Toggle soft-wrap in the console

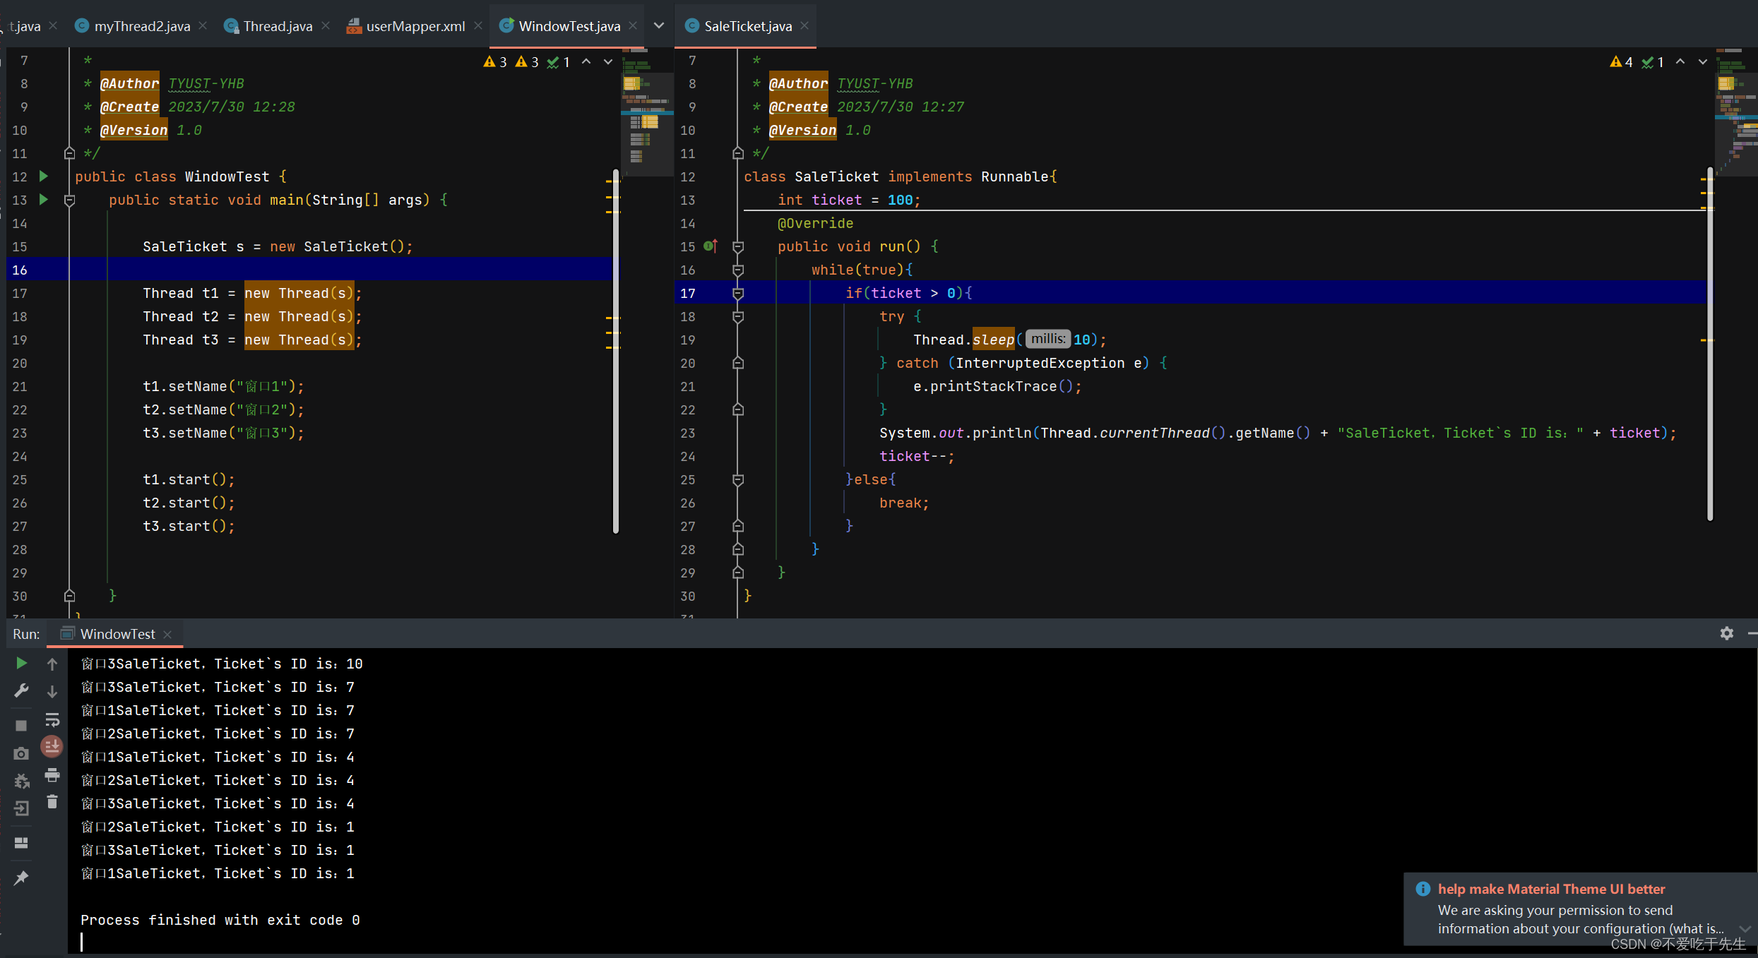(52, 720)
